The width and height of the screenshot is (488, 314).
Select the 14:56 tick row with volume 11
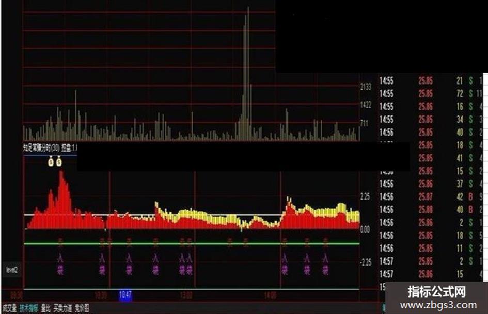431,248
